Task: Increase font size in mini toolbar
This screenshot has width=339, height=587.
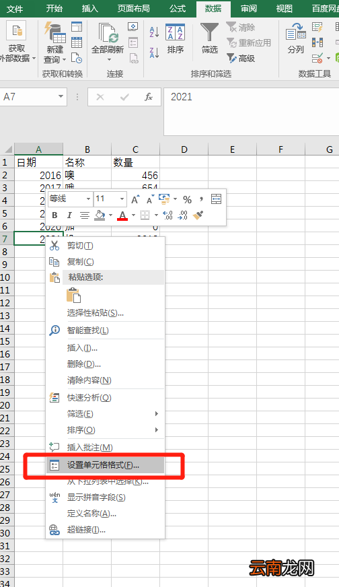Action: pos(135,199)
